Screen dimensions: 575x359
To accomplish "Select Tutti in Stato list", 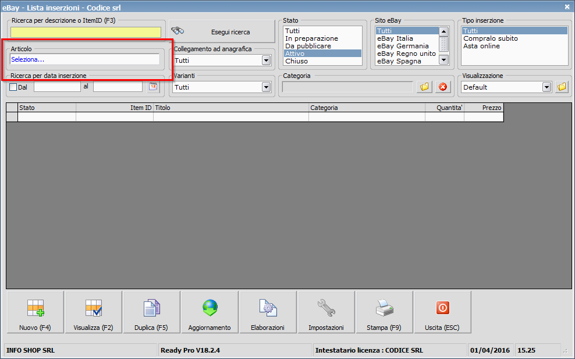I will pos(322,31).
